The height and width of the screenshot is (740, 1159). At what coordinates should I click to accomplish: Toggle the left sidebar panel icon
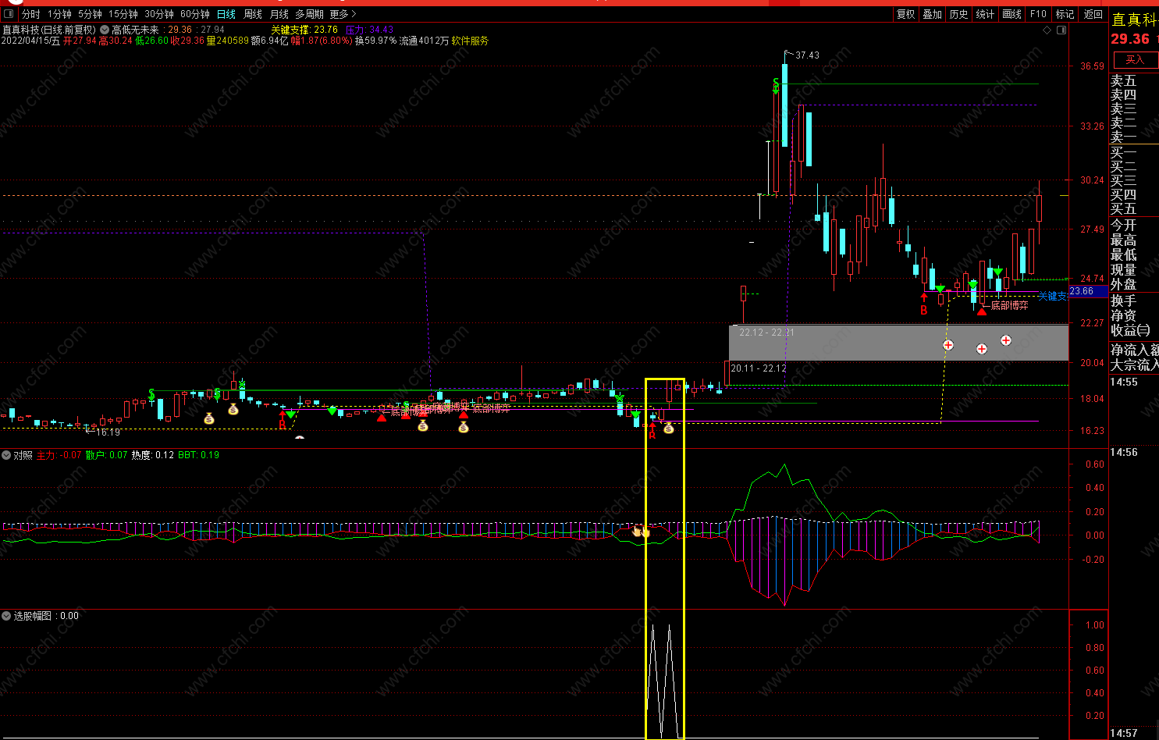[x=9, y=14]
